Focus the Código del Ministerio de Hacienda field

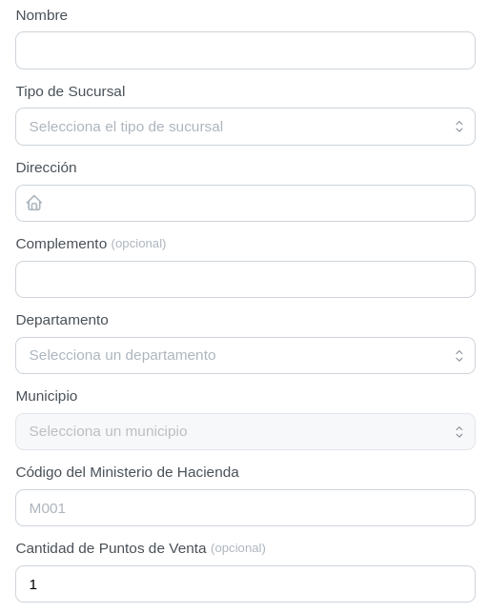point(245,508)
